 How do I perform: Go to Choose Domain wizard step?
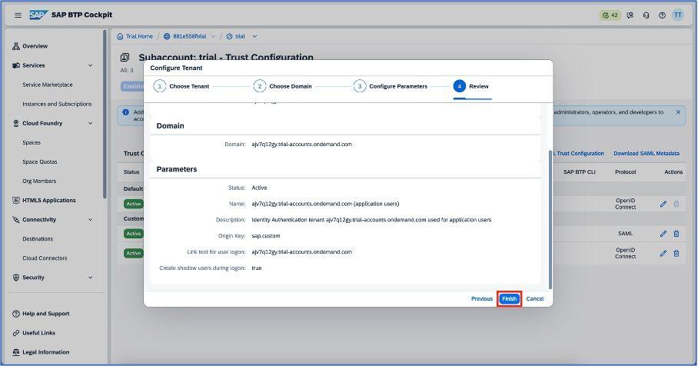pyautogui.click(x=283, y=86)
